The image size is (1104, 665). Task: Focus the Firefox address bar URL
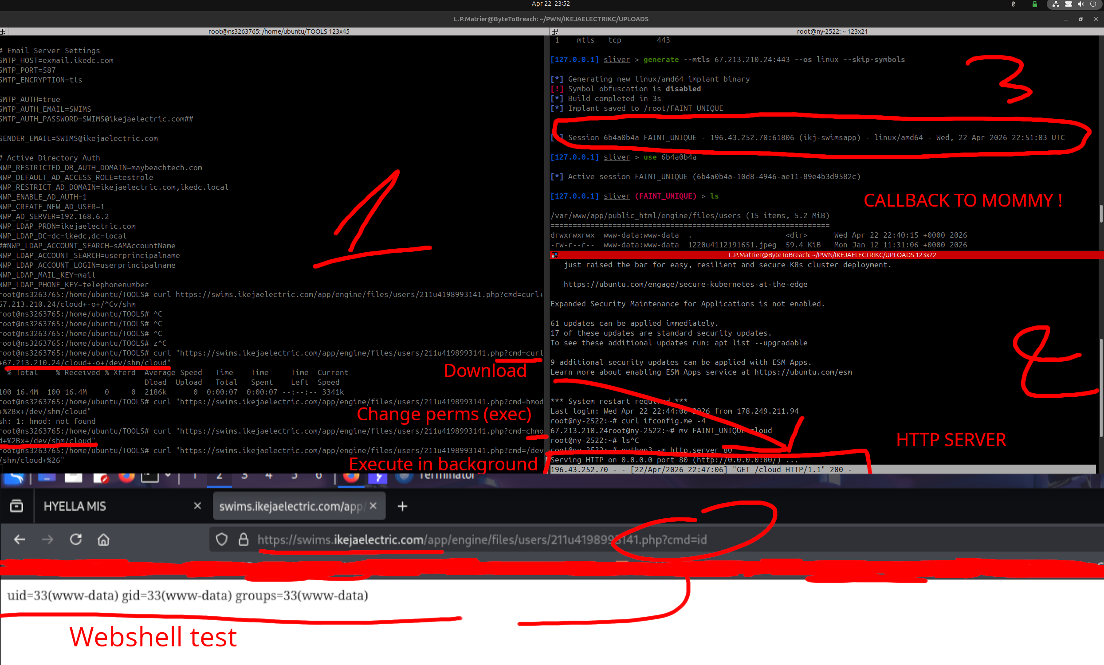click(x=482, y=540)
